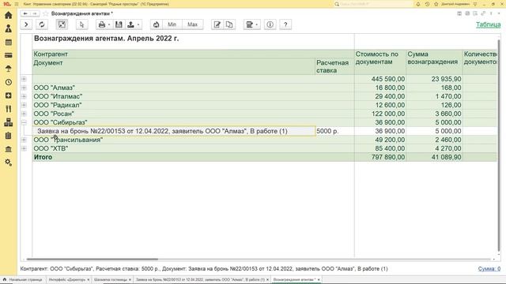
Task: Open history clock in title bar
Action: (x=427, y=4)
